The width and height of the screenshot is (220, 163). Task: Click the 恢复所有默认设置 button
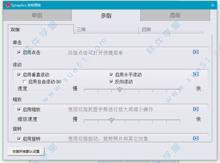pyautogui.click(x=26, y=152)
